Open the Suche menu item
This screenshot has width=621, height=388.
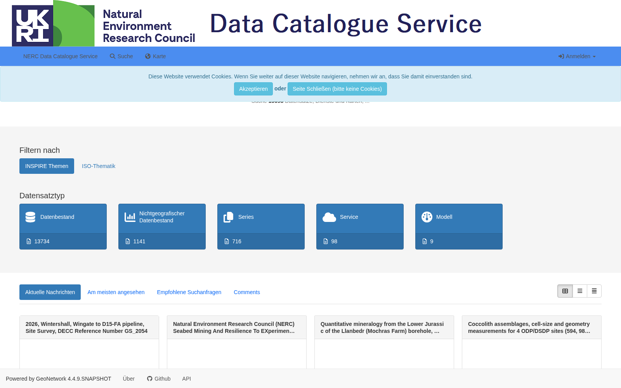(x=121, y=56)
